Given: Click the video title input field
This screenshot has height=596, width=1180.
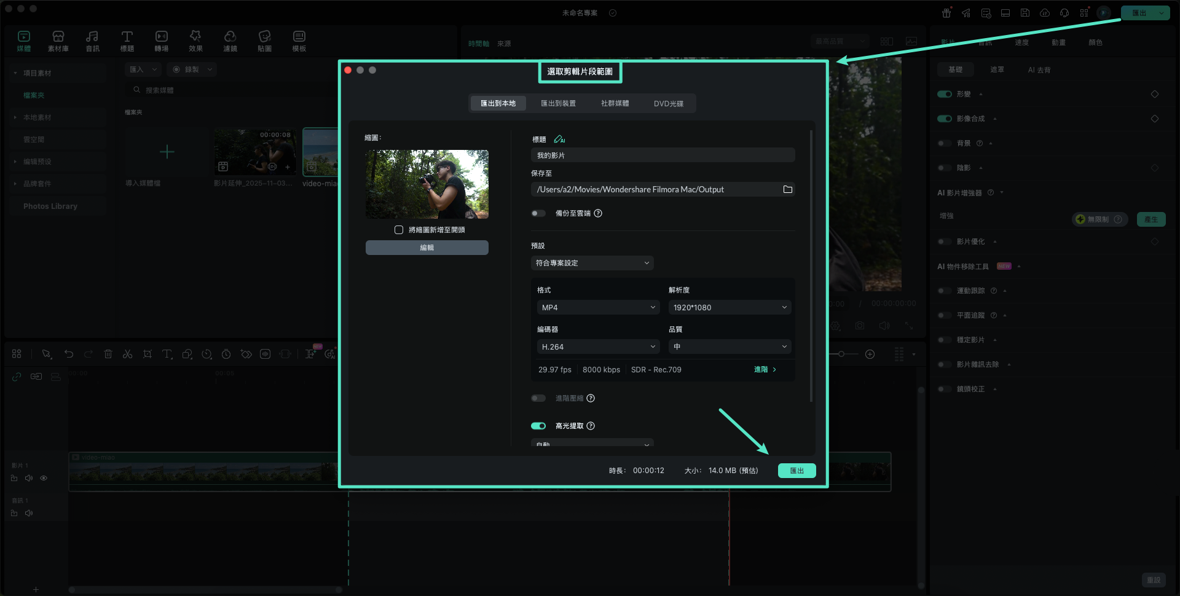Looking at the screenshot, I should pos(663,155).
